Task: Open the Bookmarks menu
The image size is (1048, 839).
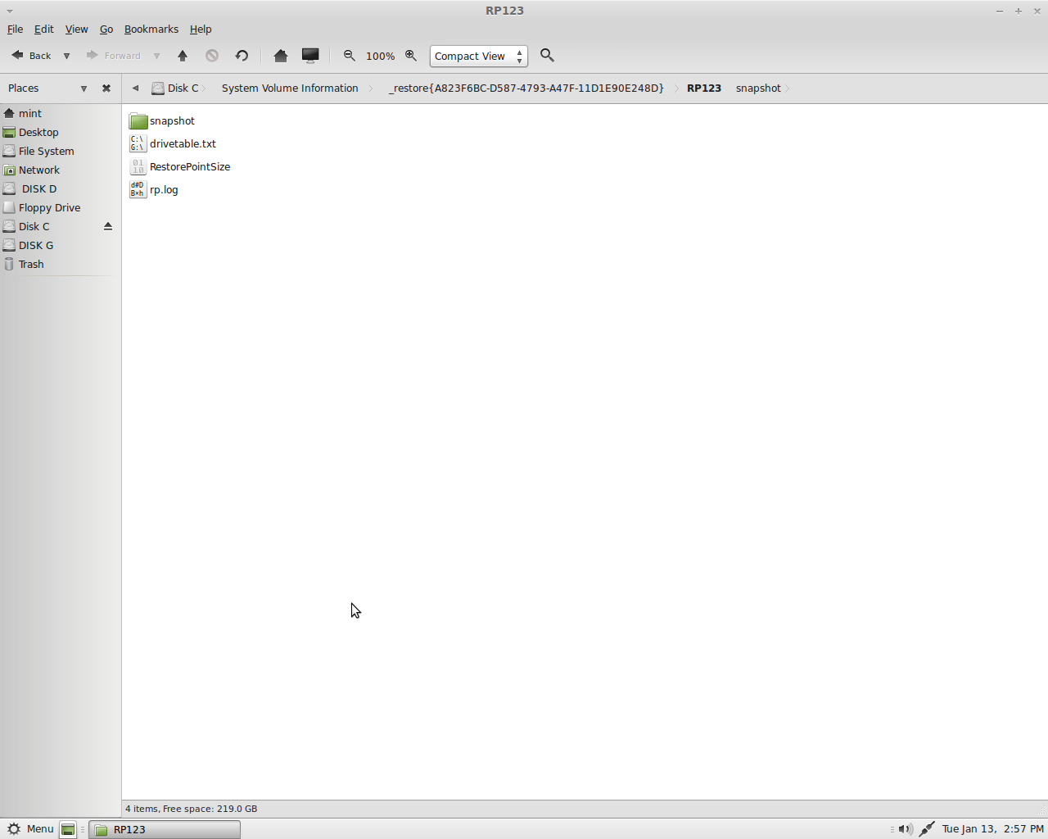Action: tap(151, 29)
